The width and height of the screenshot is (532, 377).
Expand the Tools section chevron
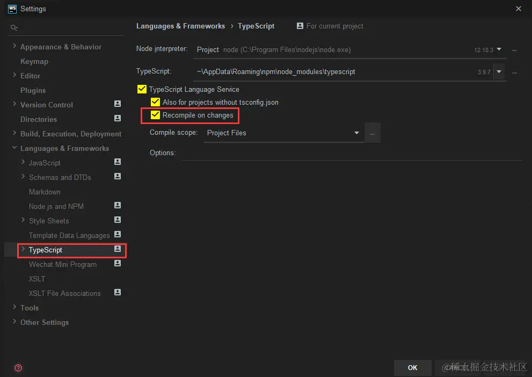coord(14,307)
